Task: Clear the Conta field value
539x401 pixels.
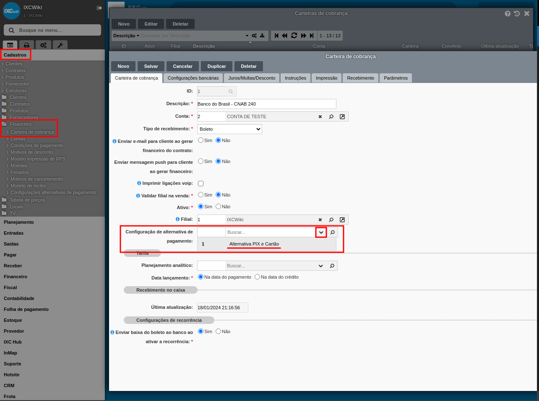Action: [320, 117]
